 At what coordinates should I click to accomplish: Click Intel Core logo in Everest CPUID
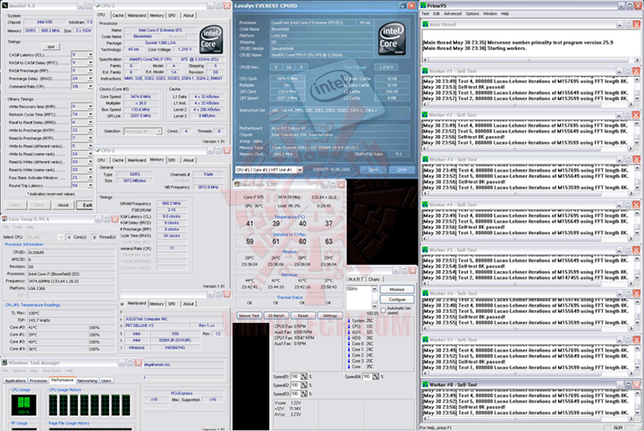coord(393,39)
